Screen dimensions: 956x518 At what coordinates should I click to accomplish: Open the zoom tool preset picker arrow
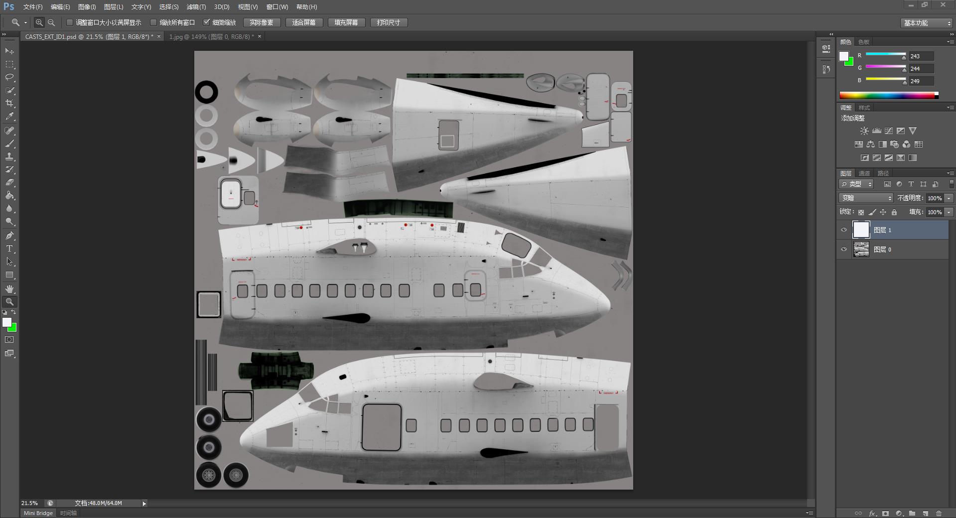[25, 22]
